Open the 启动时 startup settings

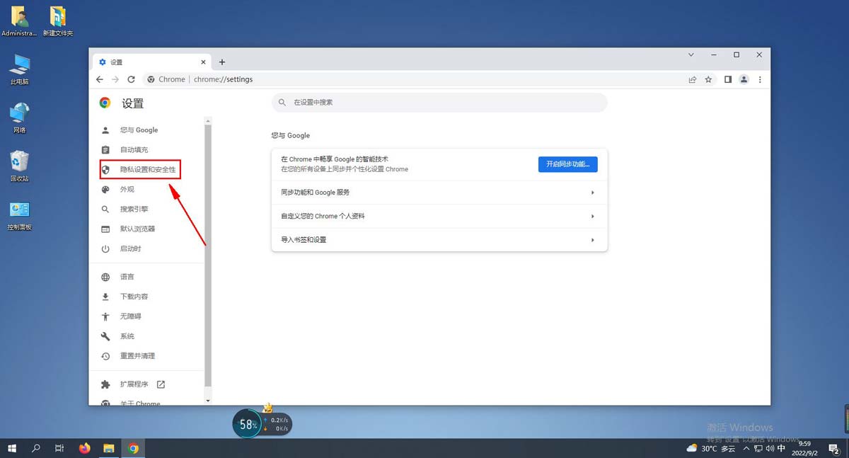pyautogui.click(x=130, y=249)
